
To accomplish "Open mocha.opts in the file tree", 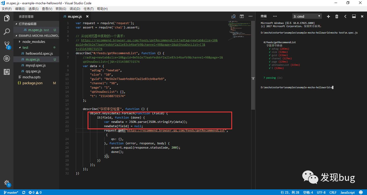I will [x=36, y=77].
